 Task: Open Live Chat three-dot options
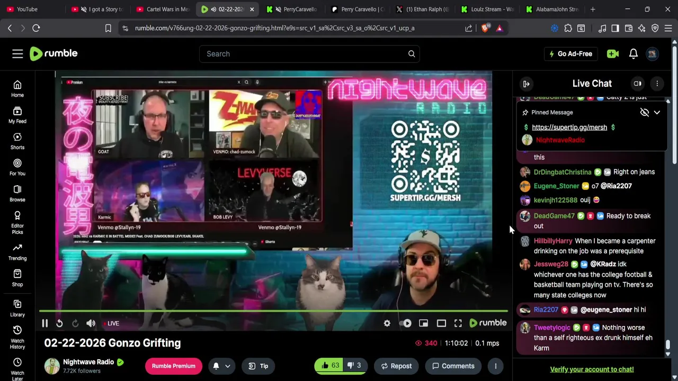coord(657,84)
